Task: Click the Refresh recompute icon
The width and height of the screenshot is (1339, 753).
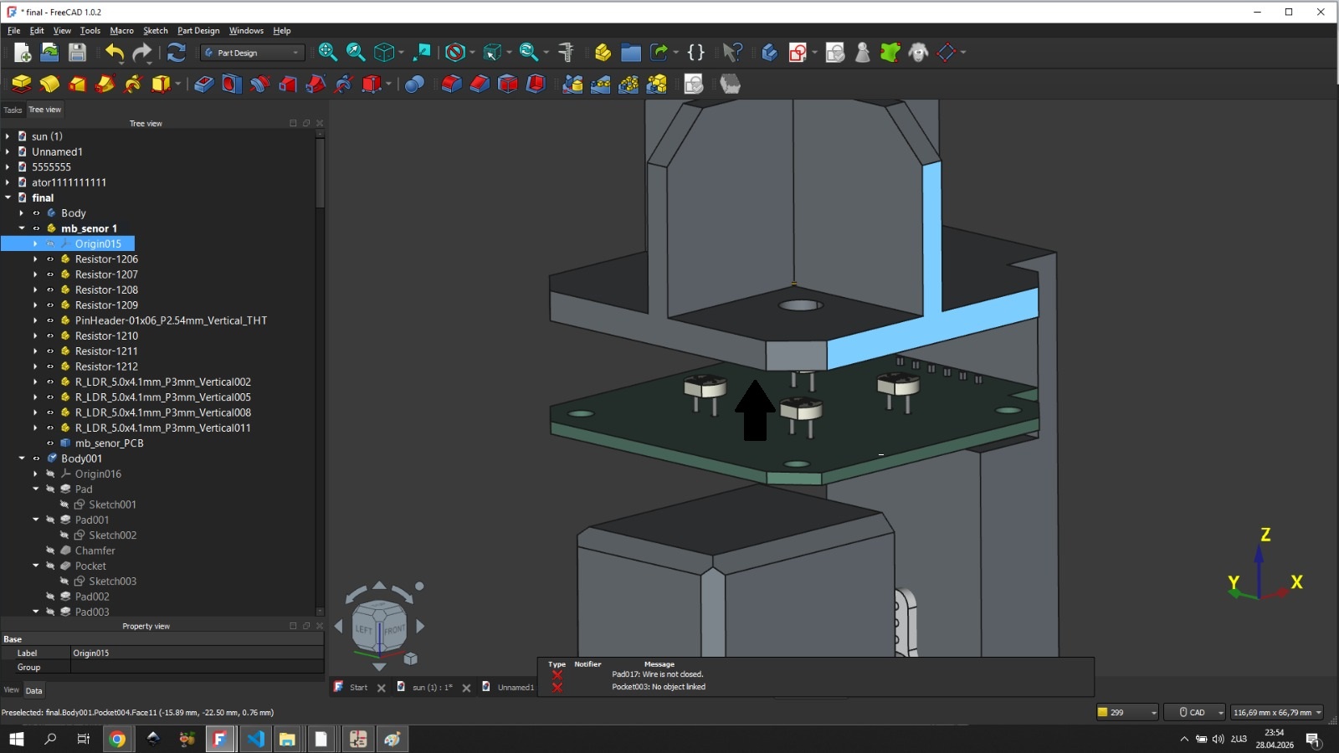Action: 177,53
